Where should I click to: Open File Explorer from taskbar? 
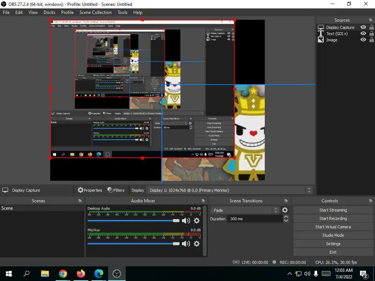tap(45, 274)
